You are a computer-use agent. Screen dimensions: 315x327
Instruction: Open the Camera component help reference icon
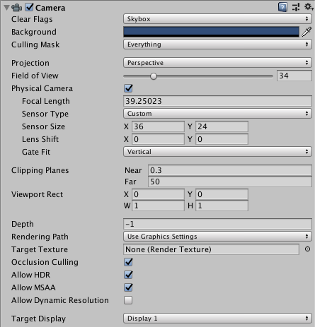pos(282,7)
